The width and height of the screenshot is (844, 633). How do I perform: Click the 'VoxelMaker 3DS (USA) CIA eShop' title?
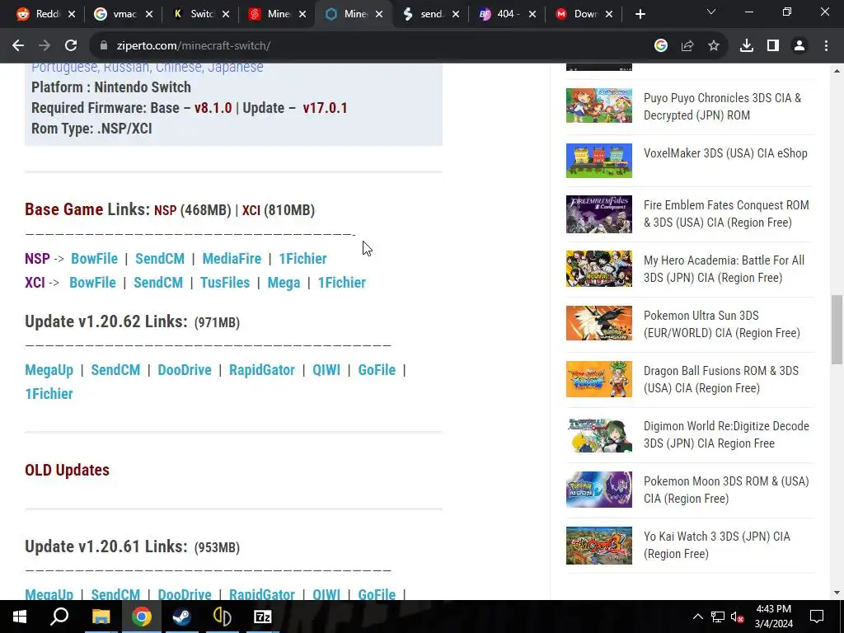pos(725,152)
